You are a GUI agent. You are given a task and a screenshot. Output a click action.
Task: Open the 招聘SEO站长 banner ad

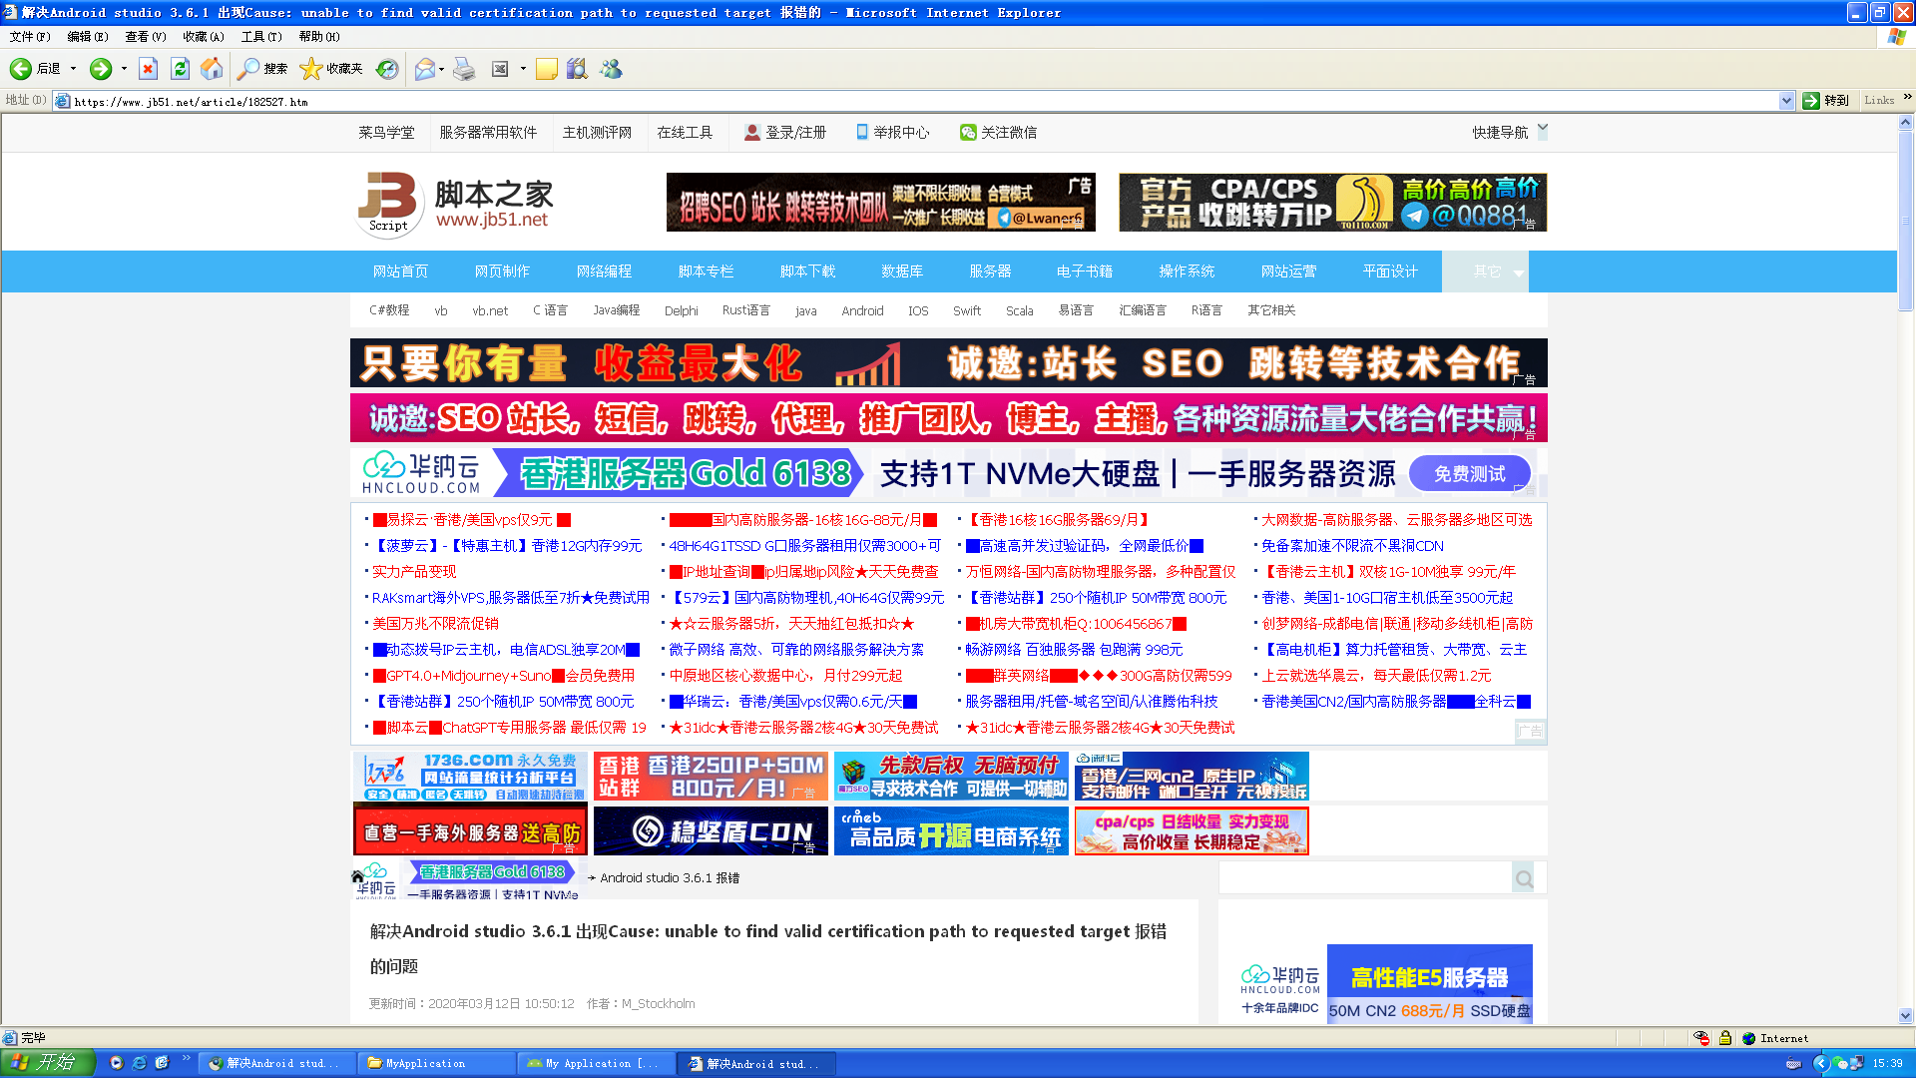click(x=880, y=203)
